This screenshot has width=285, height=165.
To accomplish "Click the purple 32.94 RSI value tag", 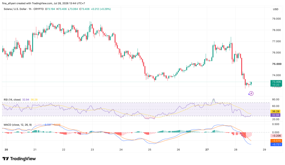I will [x=276, y=115].
